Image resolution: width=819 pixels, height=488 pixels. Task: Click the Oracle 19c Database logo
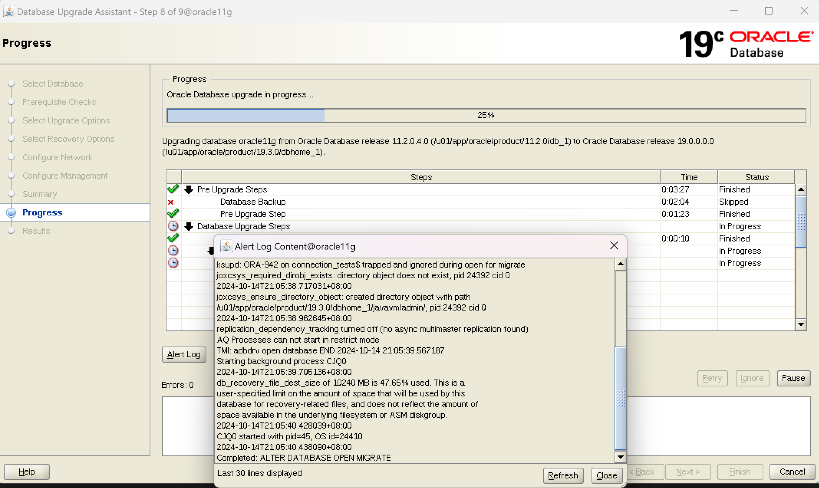[746, 44]
